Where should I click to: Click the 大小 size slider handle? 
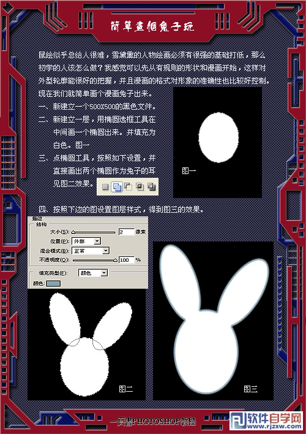point(73,232)
